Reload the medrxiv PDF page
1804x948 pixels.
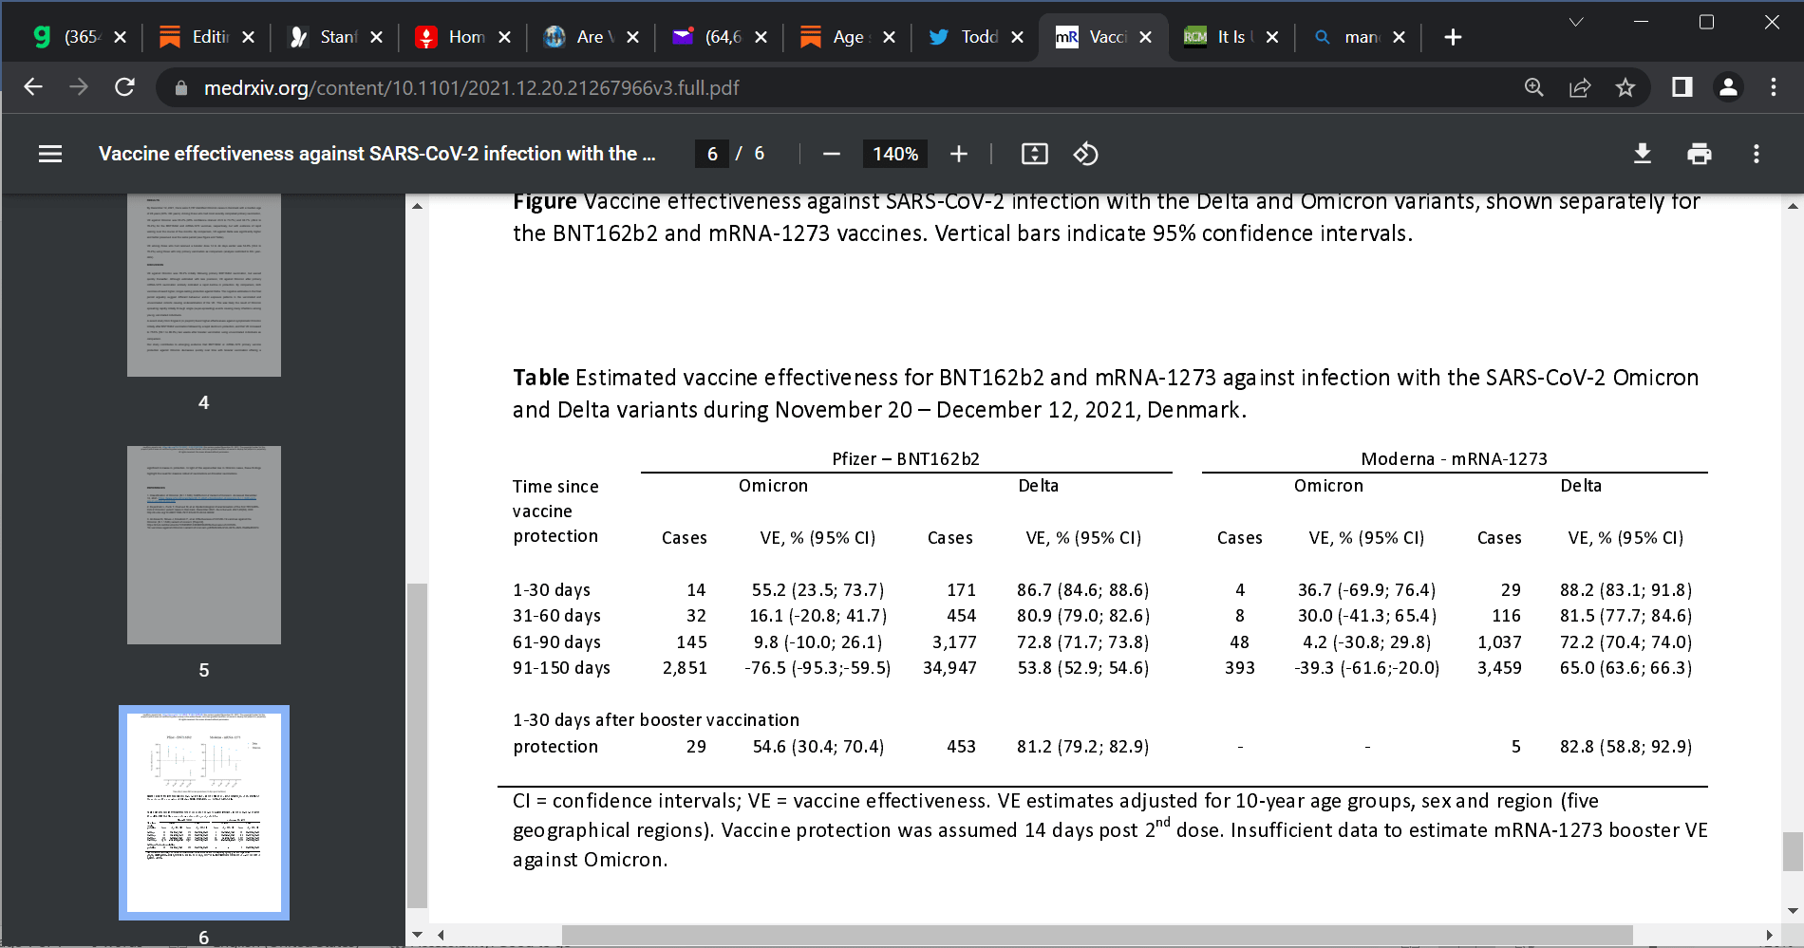(124, 87)
